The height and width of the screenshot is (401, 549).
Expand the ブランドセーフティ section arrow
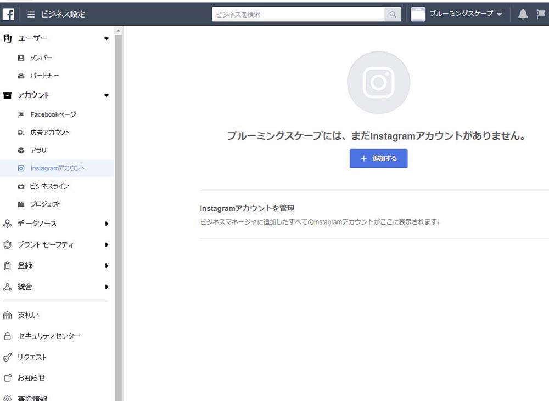[107, 245]
